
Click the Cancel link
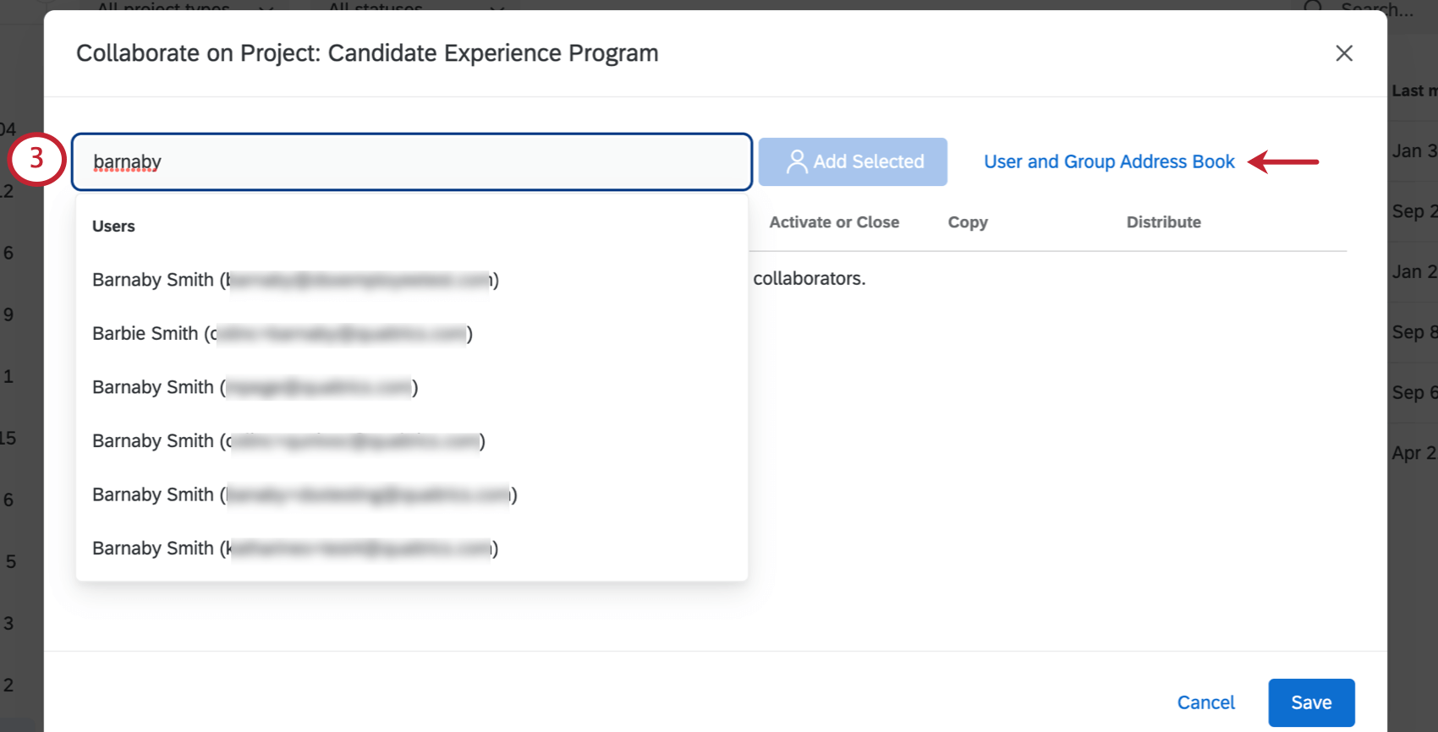[x=1205, y=702]
